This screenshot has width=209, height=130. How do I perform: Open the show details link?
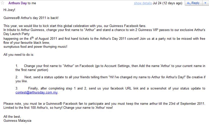point(143,3)
